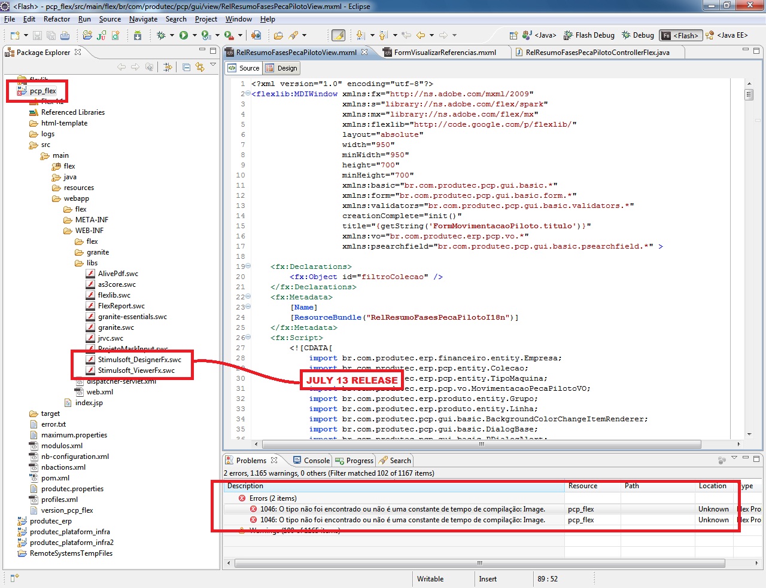Open the New wizard dropdown arrow

[x=26, y=35]
